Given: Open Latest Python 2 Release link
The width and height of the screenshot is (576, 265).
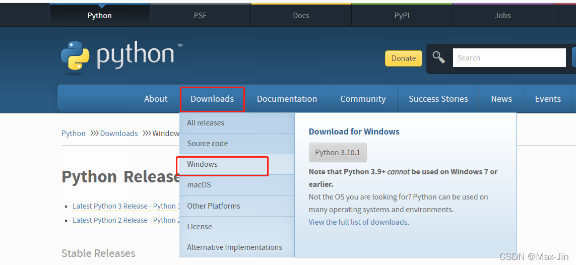Looking at the screenshot, I should click(126, 220).
